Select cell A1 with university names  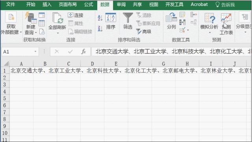(x=21, y=71)
